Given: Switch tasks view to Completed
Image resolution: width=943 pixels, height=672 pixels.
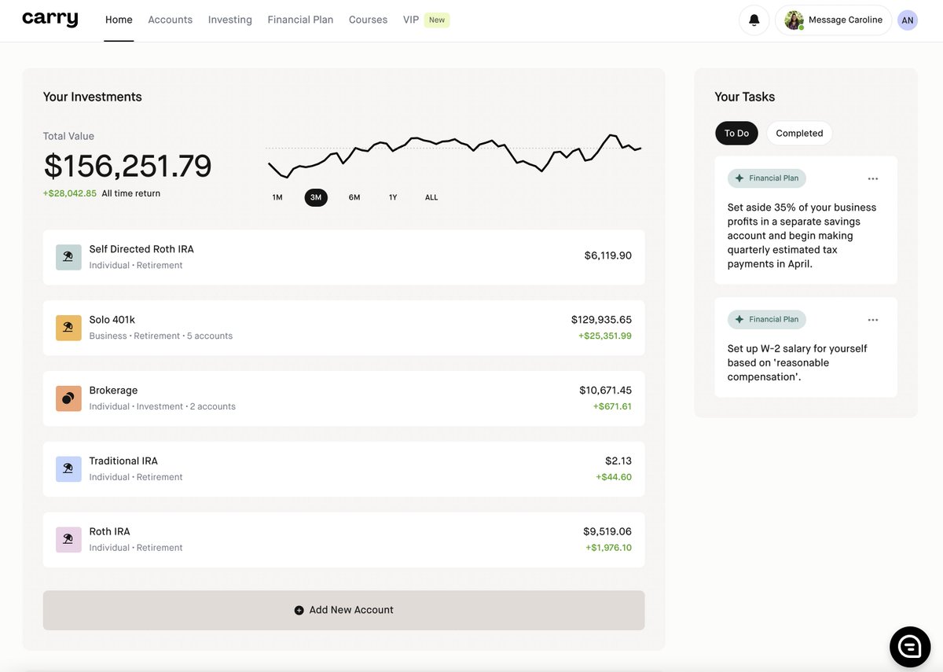Looking at the screenshot, I should tap(798, 133).
